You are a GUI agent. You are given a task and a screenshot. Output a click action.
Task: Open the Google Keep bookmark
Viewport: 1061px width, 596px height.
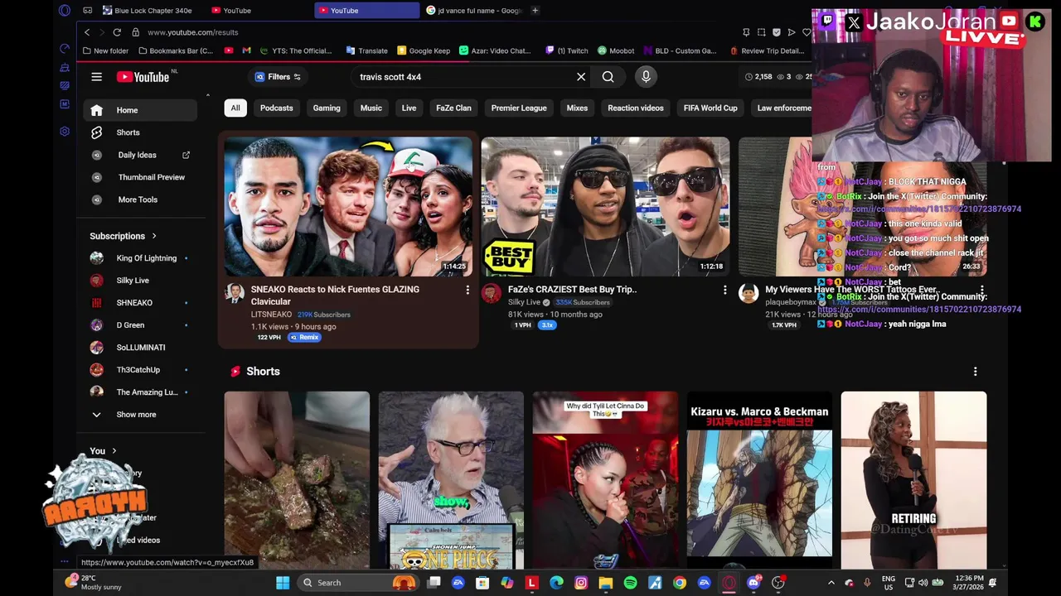pos(424,50)
